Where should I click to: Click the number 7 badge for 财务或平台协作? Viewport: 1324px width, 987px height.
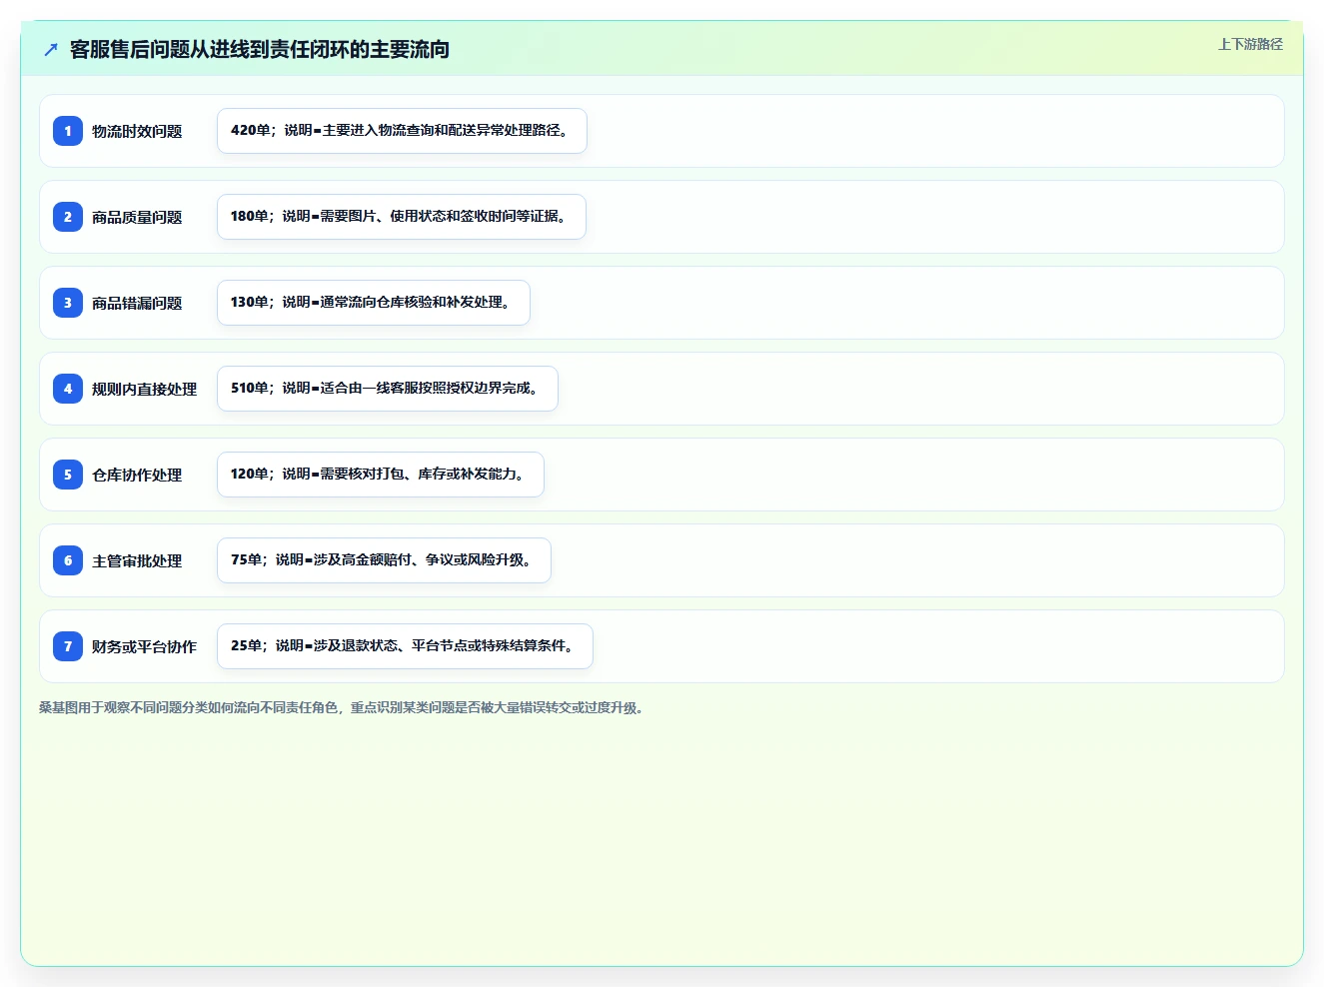68,646
